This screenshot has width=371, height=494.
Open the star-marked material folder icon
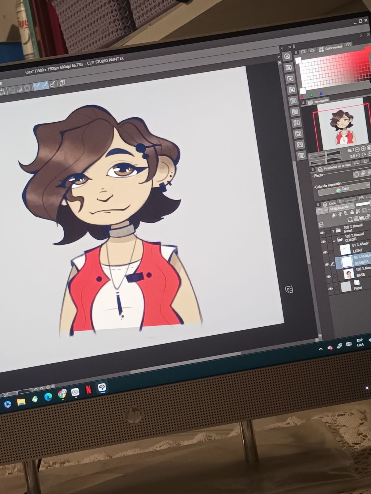290,79
